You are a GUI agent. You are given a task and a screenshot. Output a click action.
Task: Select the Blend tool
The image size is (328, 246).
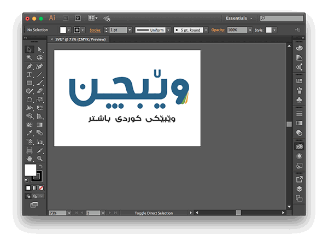click(39, 133)
